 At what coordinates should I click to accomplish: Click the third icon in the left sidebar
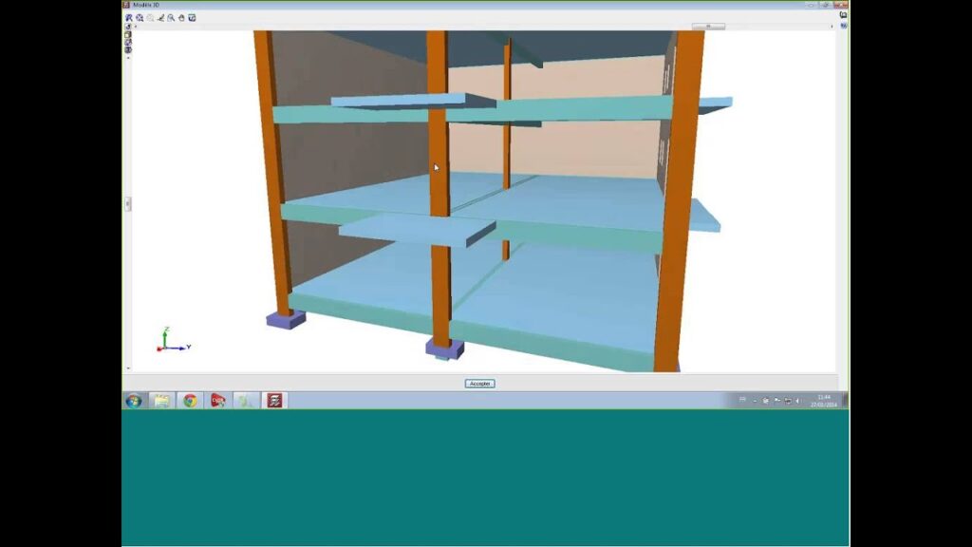point(128,43)
